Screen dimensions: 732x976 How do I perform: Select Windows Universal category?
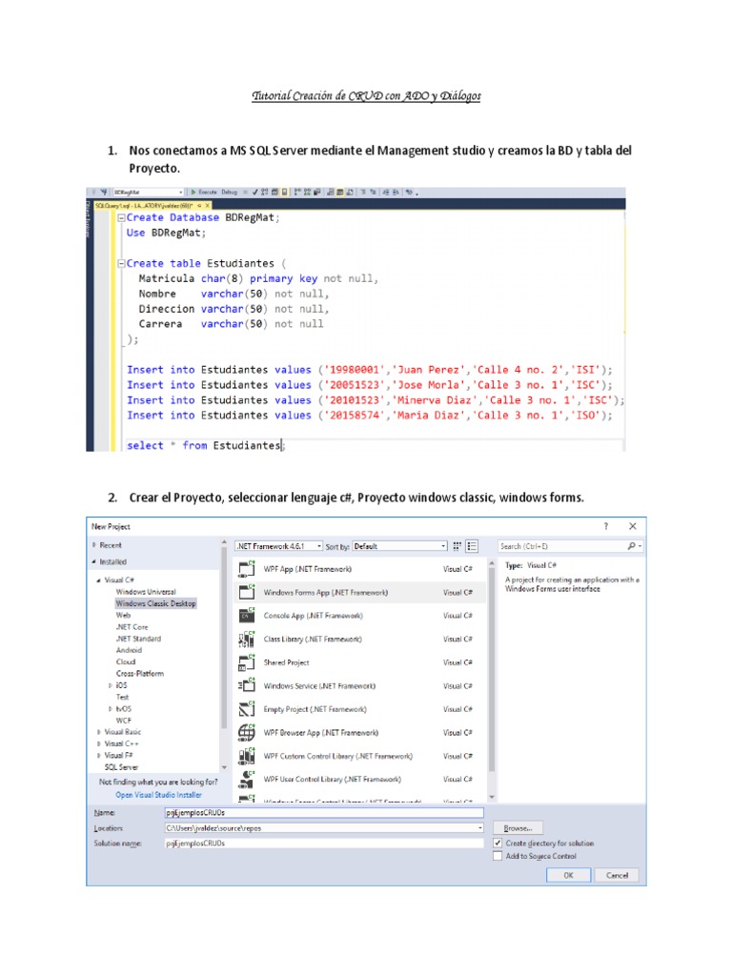[x=146, y=591]
